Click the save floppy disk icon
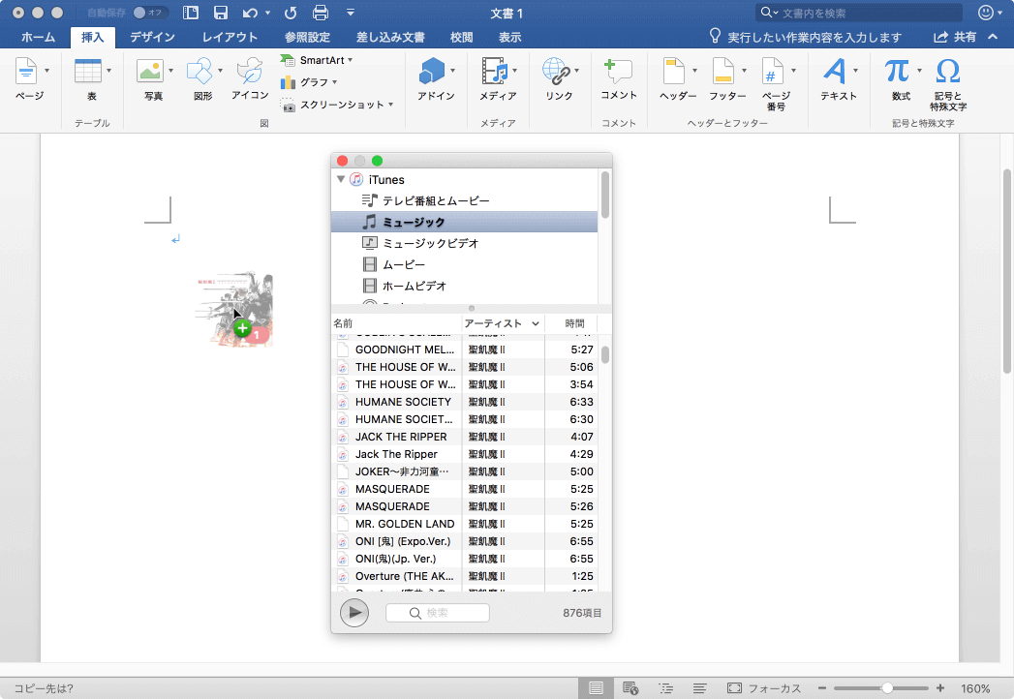 tap(221, 13)
